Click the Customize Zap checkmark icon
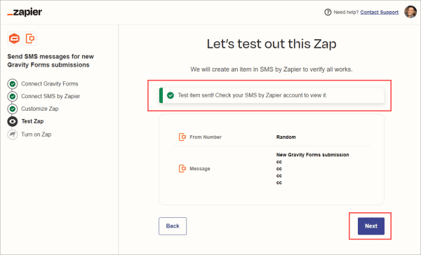 [x=13, y=109]
